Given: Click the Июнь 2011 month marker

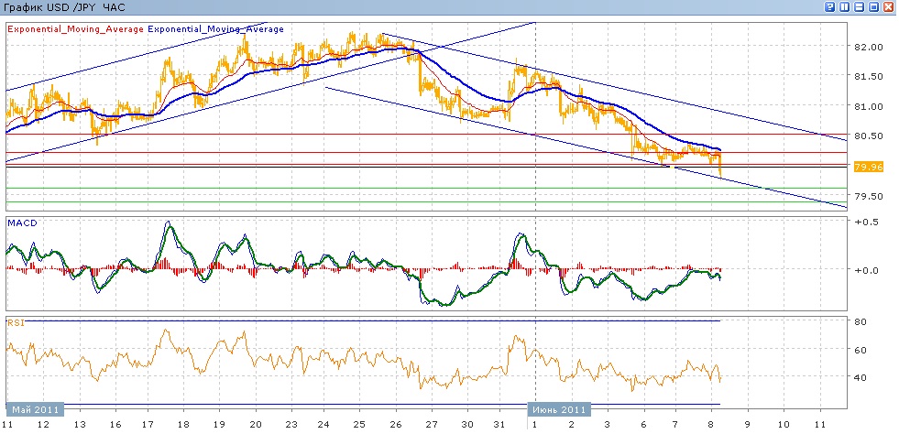Looking at the screenshot, I should click(559, 410).
